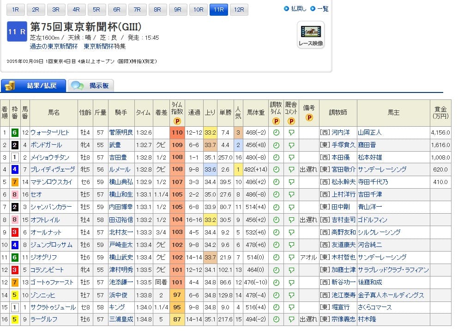Click the premium P icon under 調教タイム header
This screenshot has width=458, height=332.
(x=276, y=121)
